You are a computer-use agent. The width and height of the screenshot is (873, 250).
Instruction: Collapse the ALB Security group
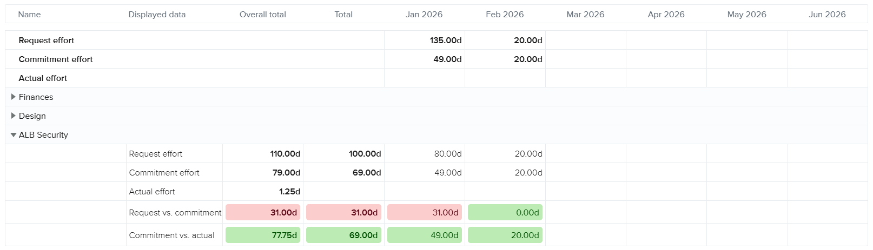(14, 135)
